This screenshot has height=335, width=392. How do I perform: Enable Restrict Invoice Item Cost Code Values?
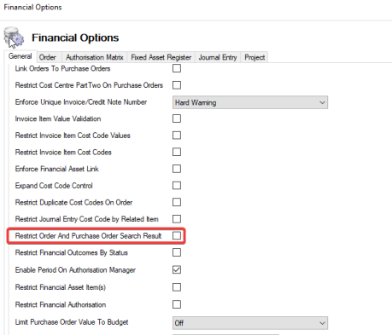point(177,136)
